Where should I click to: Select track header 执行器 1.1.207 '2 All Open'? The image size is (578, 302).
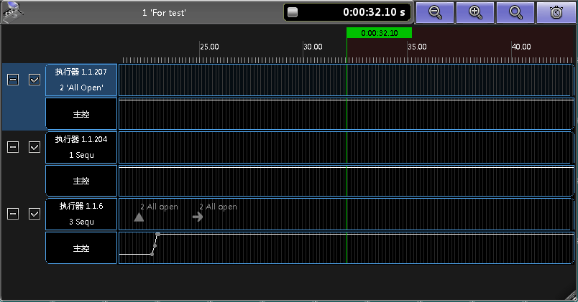click(81, 80)
